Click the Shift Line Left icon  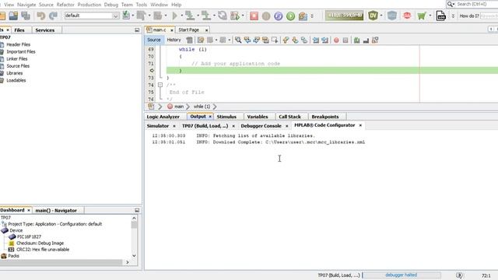click(x=316, y=40)
